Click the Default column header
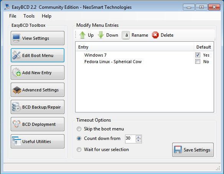 tap(204, 47)
